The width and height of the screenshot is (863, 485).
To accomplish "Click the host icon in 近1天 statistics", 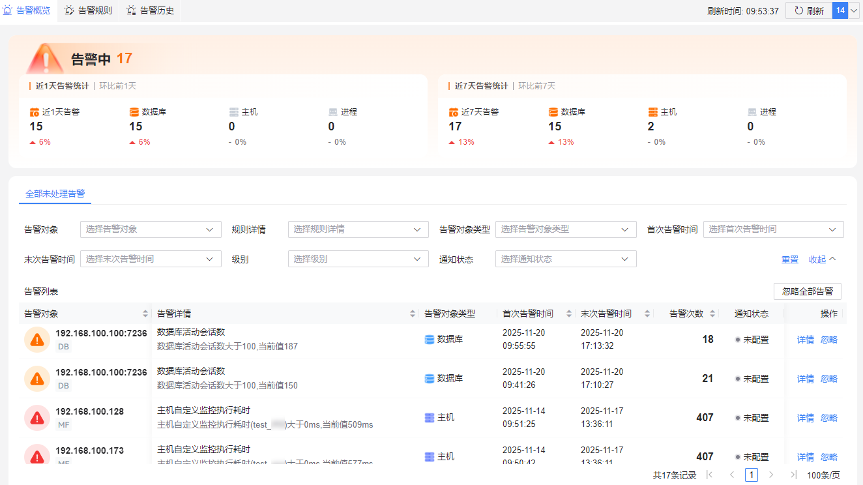I will tap(234, 112).
